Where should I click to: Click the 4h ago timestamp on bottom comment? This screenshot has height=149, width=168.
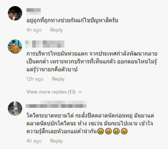pos(34,141)
